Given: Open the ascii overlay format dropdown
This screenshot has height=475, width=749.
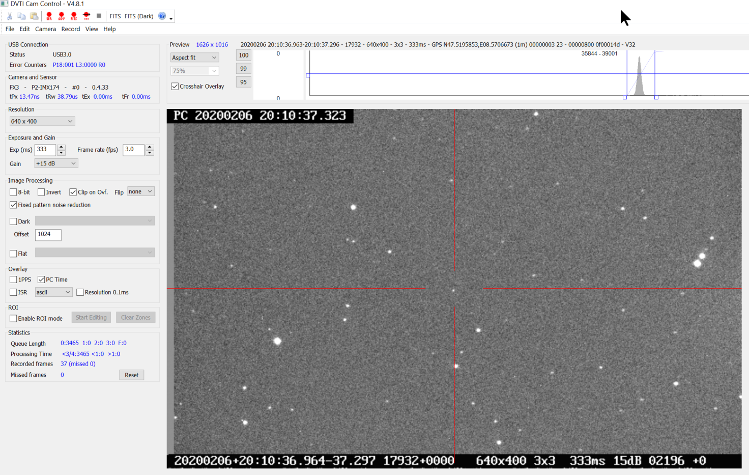Looking at the screenshot, I should 53,292.
